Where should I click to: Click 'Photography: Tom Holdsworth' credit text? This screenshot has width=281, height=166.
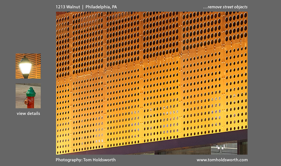point(86,160)
